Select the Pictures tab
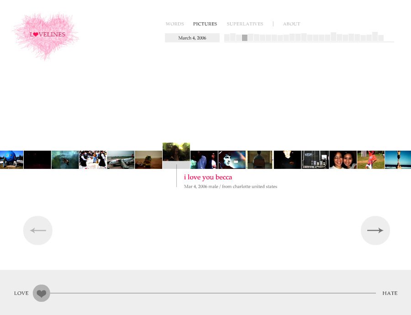411x315 pixels. tap(205, 24)
